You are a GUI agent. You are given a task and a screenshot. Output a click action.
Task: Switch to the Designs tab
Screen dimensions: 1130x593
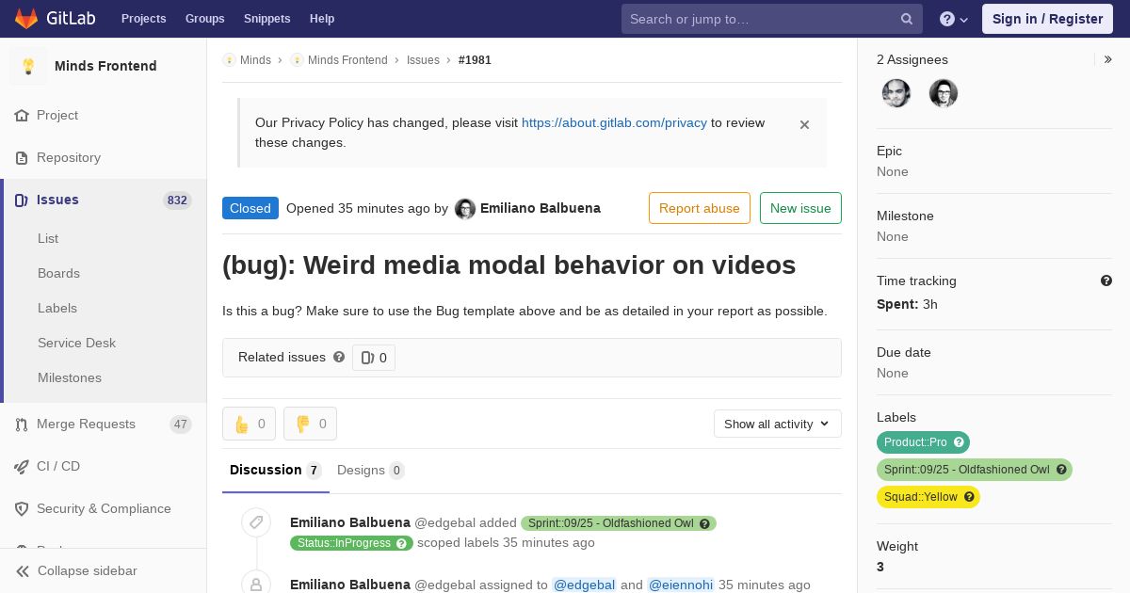coord(371,470)
